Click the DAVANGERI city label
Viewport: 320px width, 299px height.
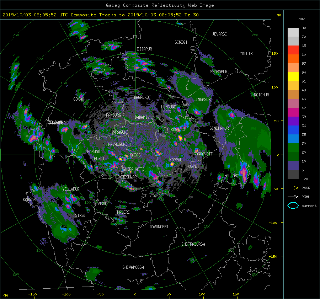(x=159, y=227)
